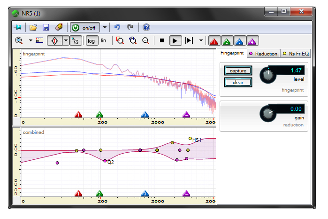This screenshot has width=328, height=219.
Task: Open the dropdown beside zoom tool
Action: click(31, 40)
